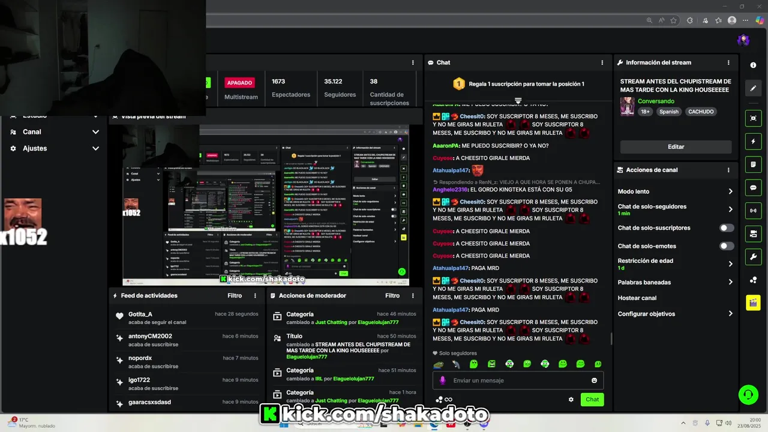The width and height of the screenshot is (768, 432).
Task: Click the browser zoom magnifier icon
Action: tap(649, 20)
